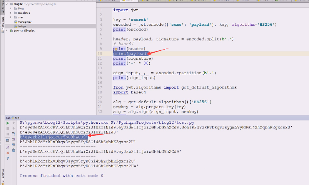The width and height of the screenshot is (309, 185).
Task: Click line number 14 in the gutter
Action: (100, 73)
